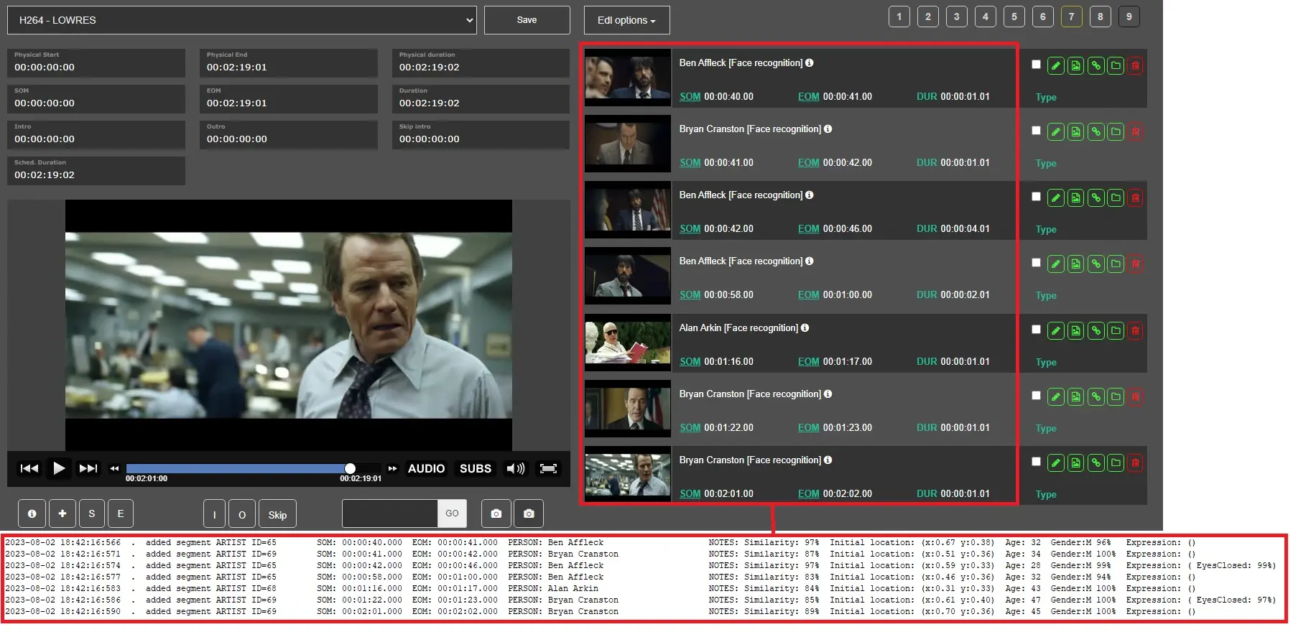This screenshot has width=1311, height=632.
Task: Click the video seek bar handle
Action: pos(350,469)
